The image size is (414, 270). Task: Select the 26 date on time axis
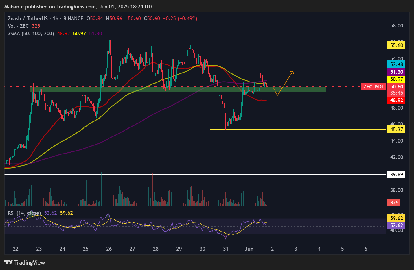click(x=109, y=249)
